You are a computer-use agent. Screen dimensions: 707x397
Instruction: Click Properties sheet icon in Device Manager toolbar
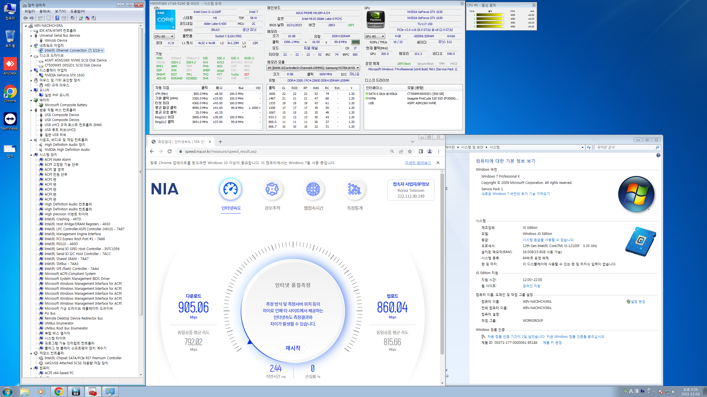tap(49, 18)
